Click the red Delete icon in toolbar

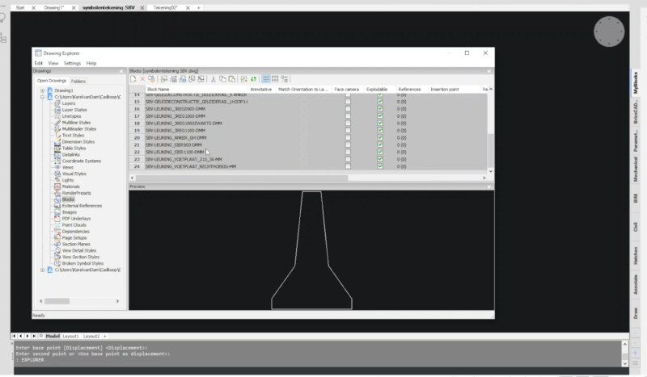[143, 79]
